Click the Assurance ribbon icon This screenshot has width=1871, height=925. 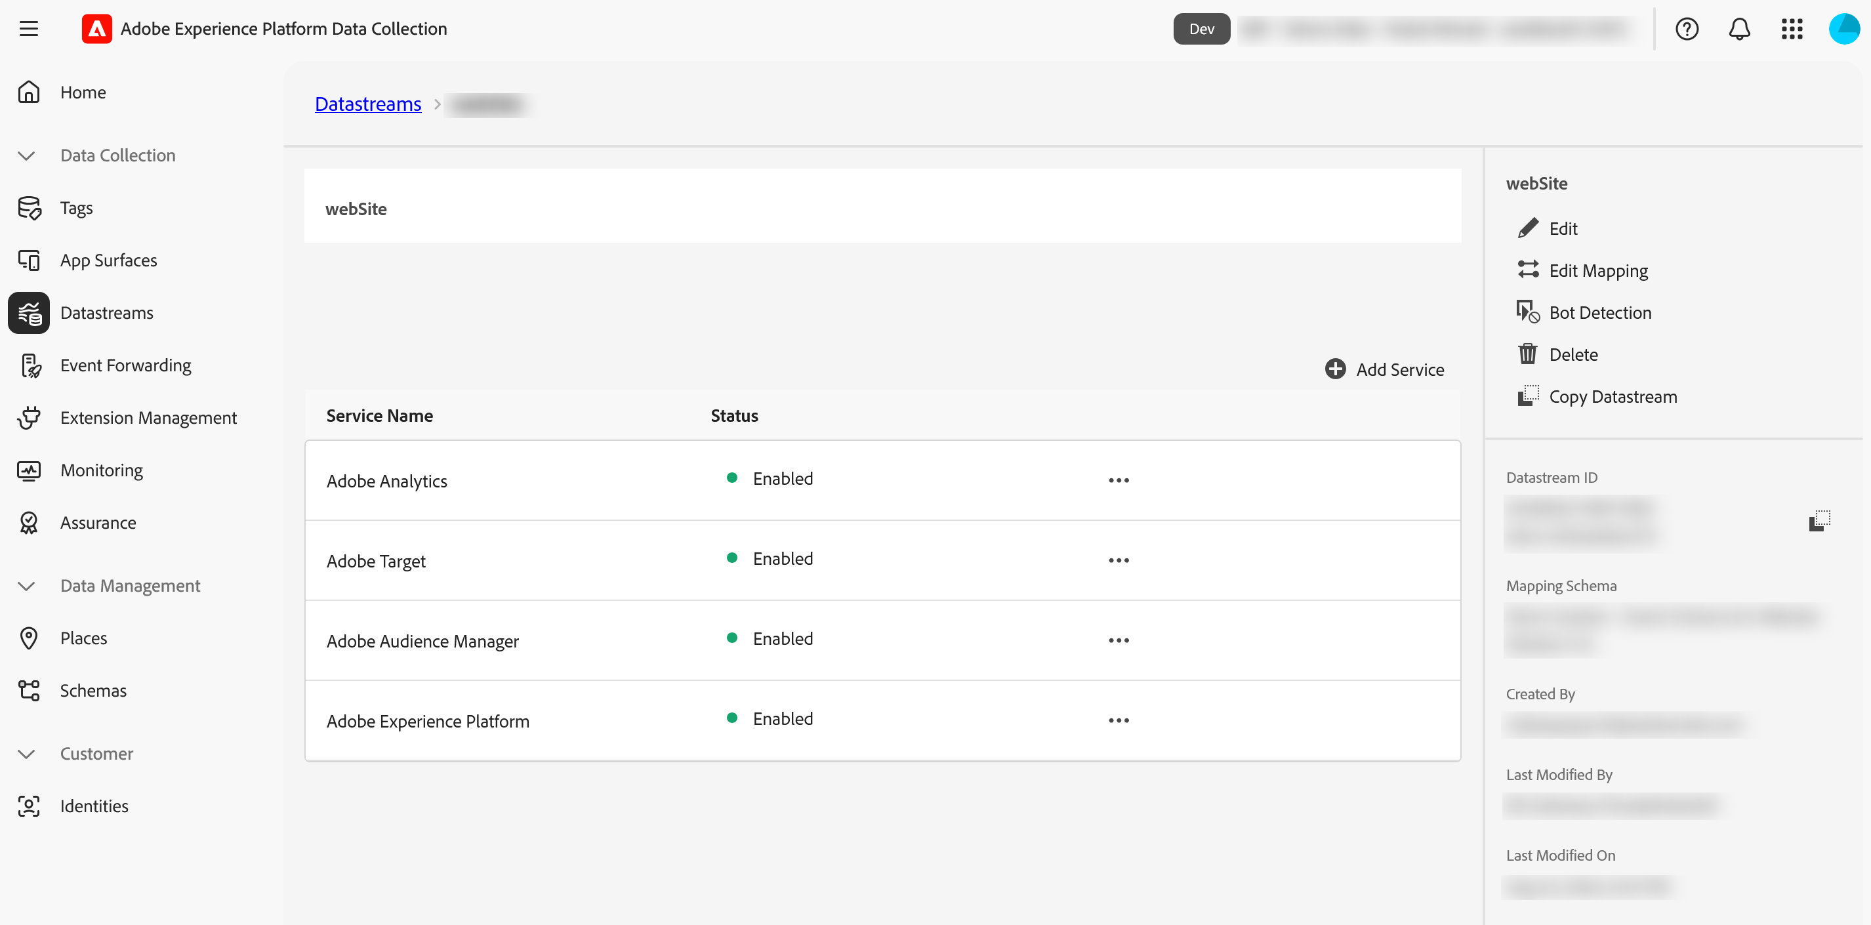(x=29, y=523)
